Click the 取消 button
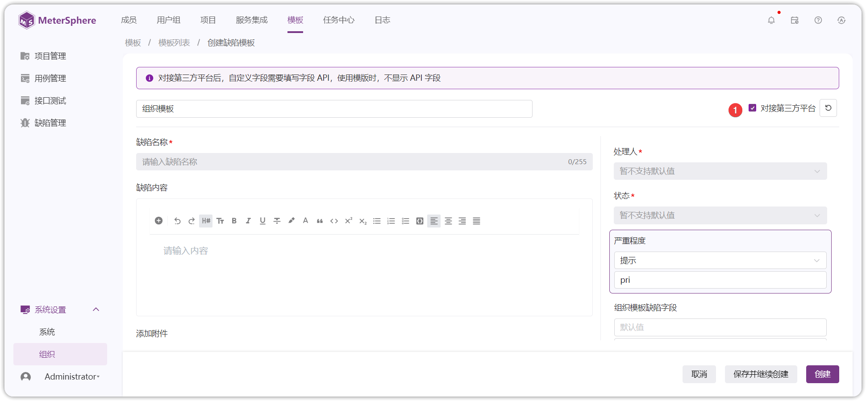The height and width of the screenshot is (401, 866). [x=699, y=374]
